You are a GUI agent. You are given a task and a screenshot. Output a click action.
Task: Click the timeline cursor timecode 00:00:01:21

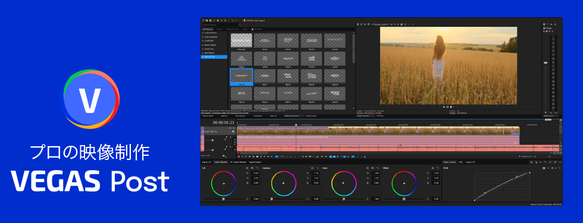(x=224, y=123)
